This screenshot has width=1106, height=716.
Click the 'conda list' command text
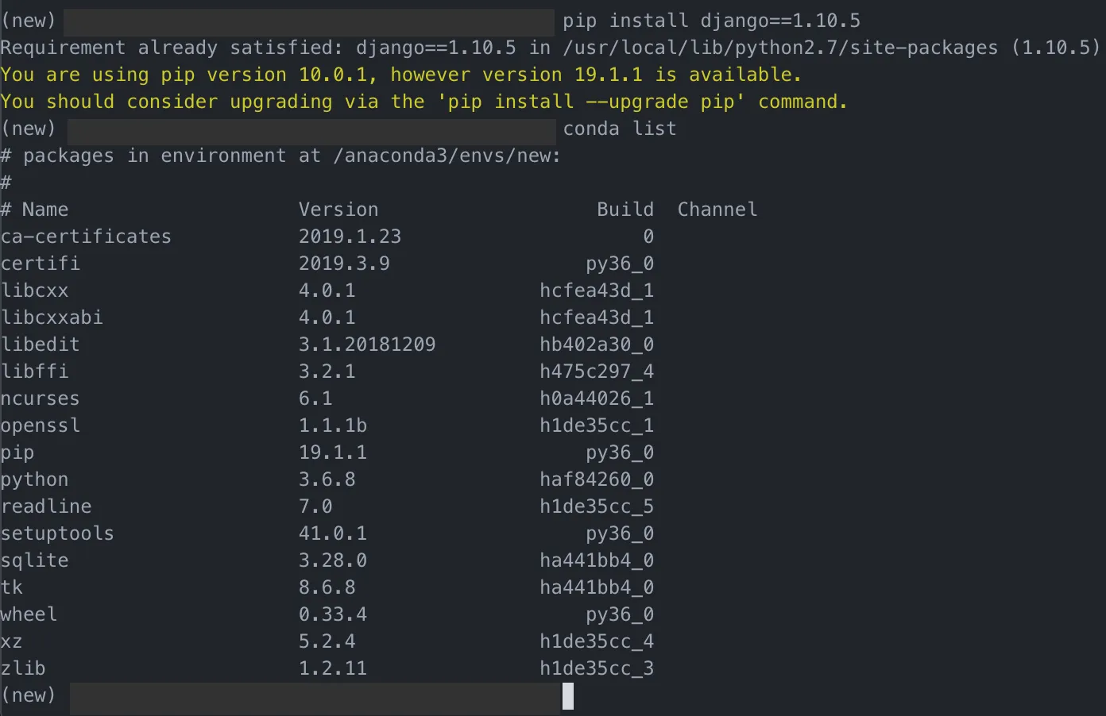pos(620,129)
